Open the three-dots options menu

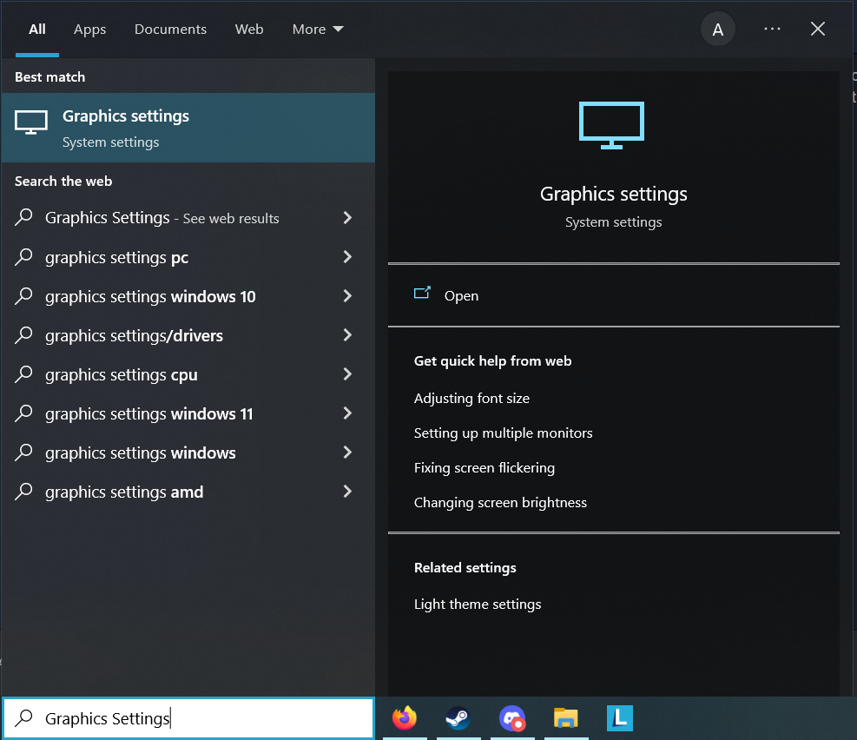point(772,30)
